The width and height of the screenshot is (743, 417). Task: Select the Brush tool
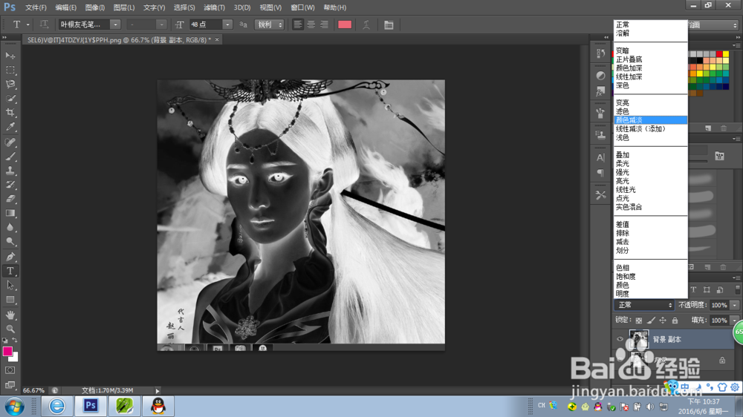[x=10, y=157]
